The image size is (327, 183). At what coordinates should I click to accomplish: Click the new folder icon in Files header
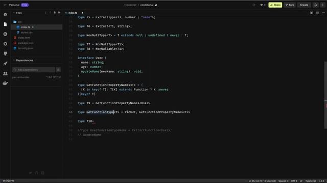[59, 13]
